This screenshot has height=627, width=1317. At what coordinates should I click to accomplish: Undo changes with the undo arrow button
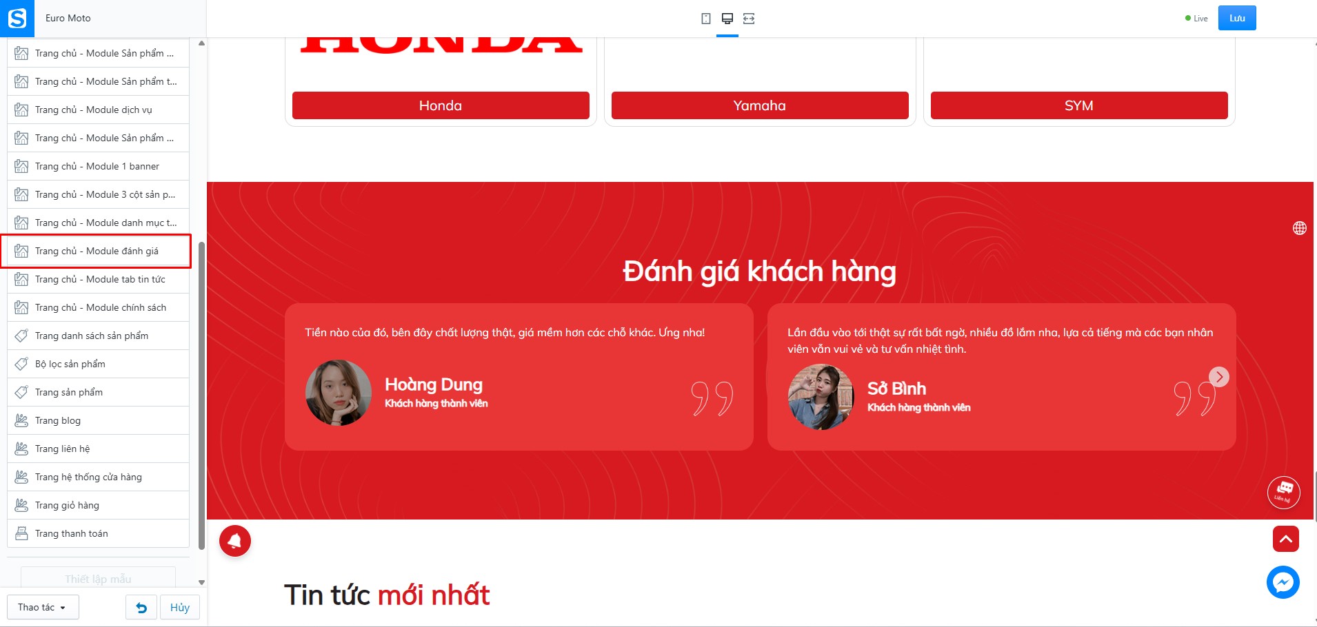141,608
